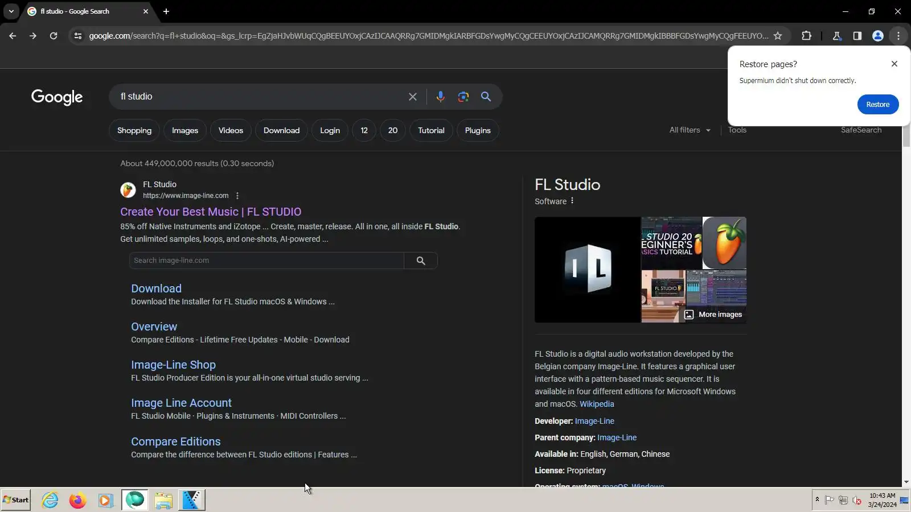Select the Plugins search chip
Viewport: 911px width, 512px height.
pyautogui.click(x=478, y=130)
